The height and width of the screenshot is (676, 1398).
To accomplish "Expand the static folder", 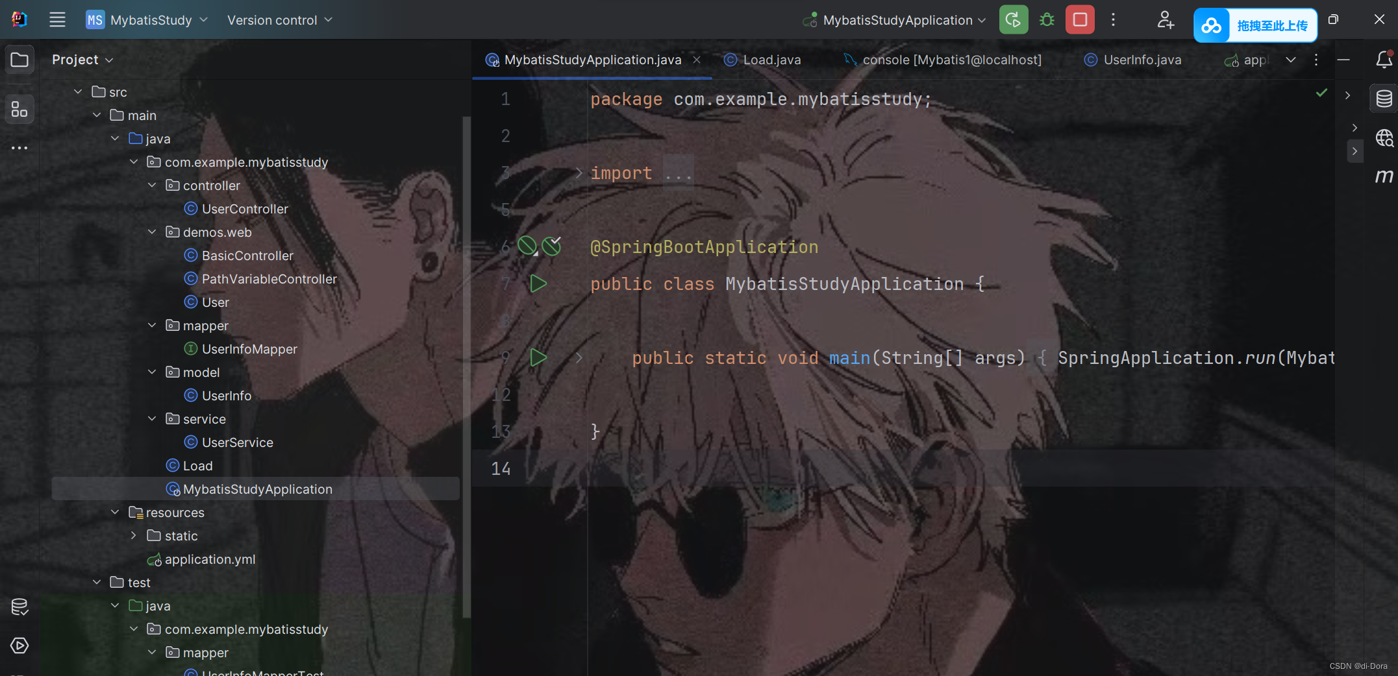I will [134, 535].
